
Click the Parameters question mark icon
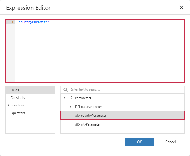pyautogui.click(x=72, y=98)
